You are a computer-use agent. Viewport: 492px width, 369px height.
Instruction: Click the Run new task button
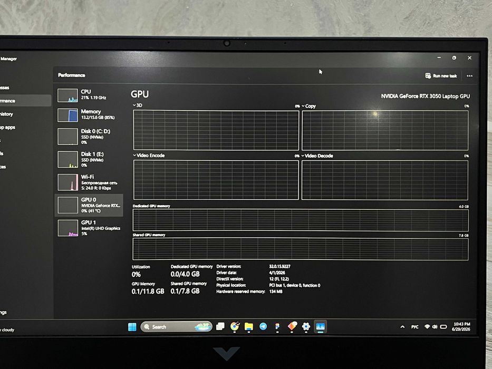[x=441, y=75]
